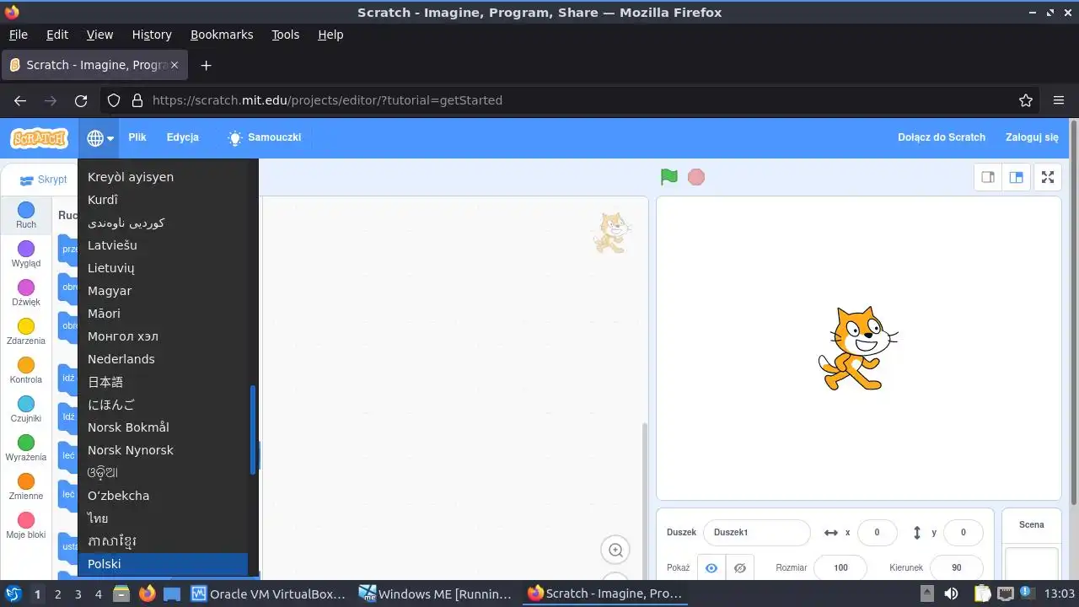Switch to Oracle VM VirtualBox taskbar window

pyautogui.click(x=268, y=594)
